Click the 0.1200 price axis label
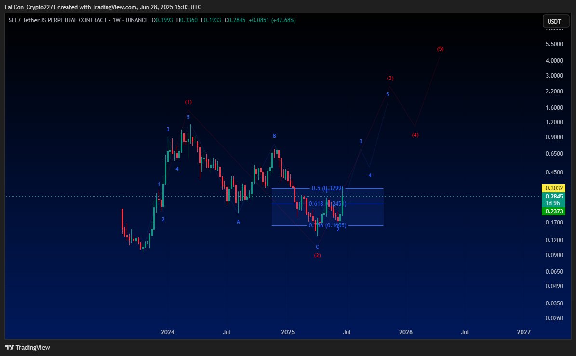576x356 pixels. 554,240
